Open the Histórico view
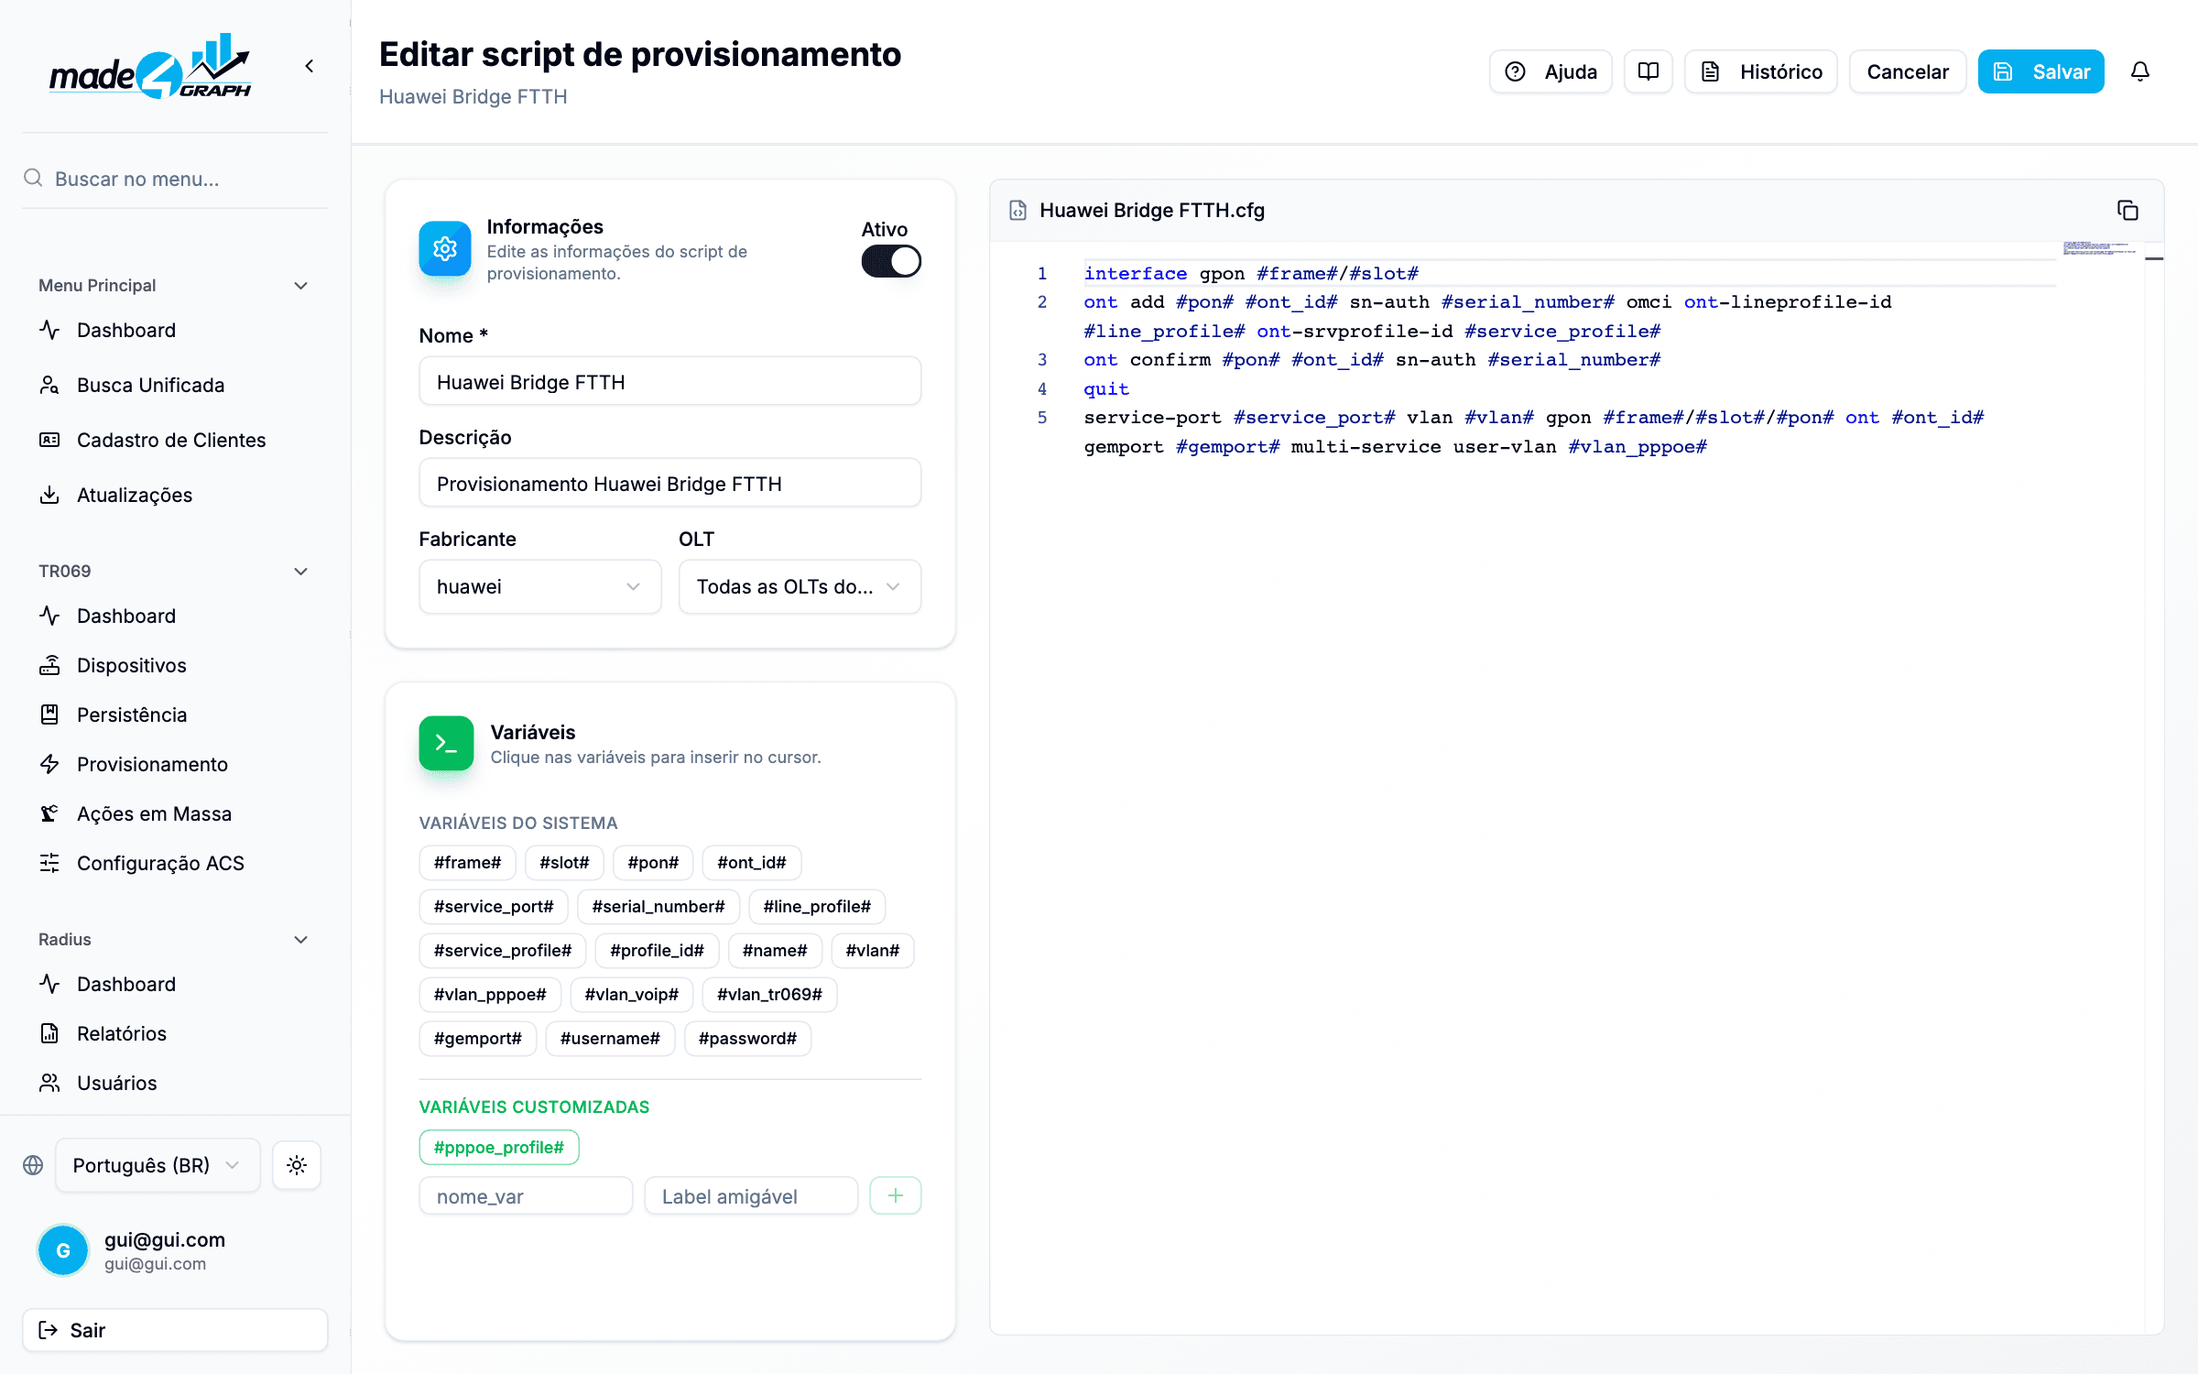This screenshot has width=2198, height=1374. [1760, 71]
